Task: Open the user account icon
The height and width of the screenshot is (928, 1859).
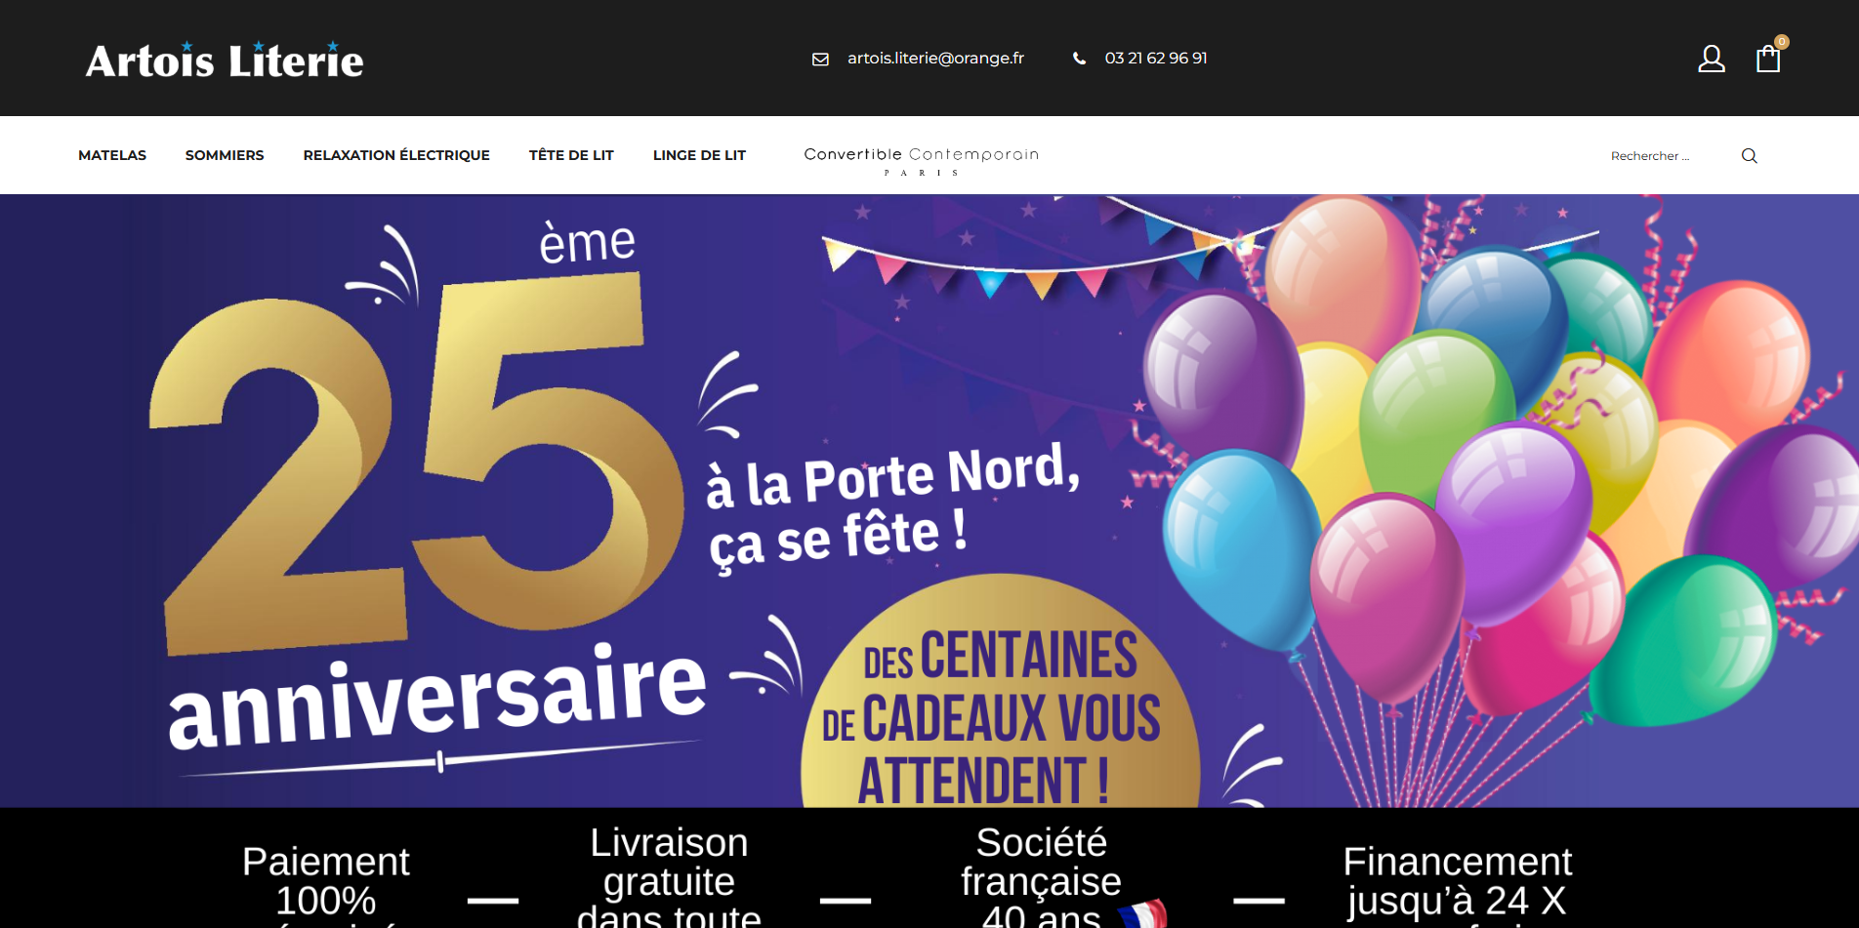Action: [x=1711, y=59]
